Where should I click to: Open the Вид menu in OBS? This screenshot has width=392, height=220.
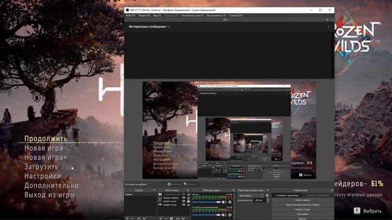pos(157,15)
